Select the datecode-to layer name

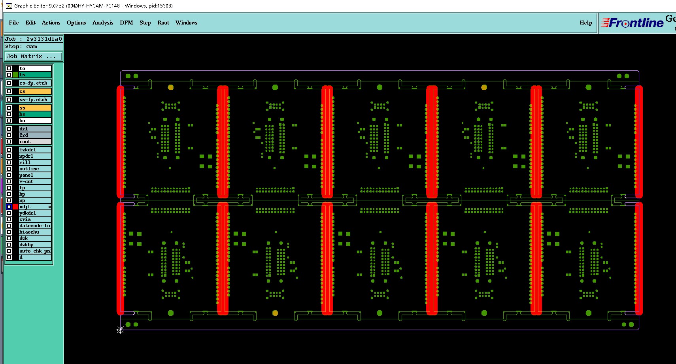(x=35, y=226)
